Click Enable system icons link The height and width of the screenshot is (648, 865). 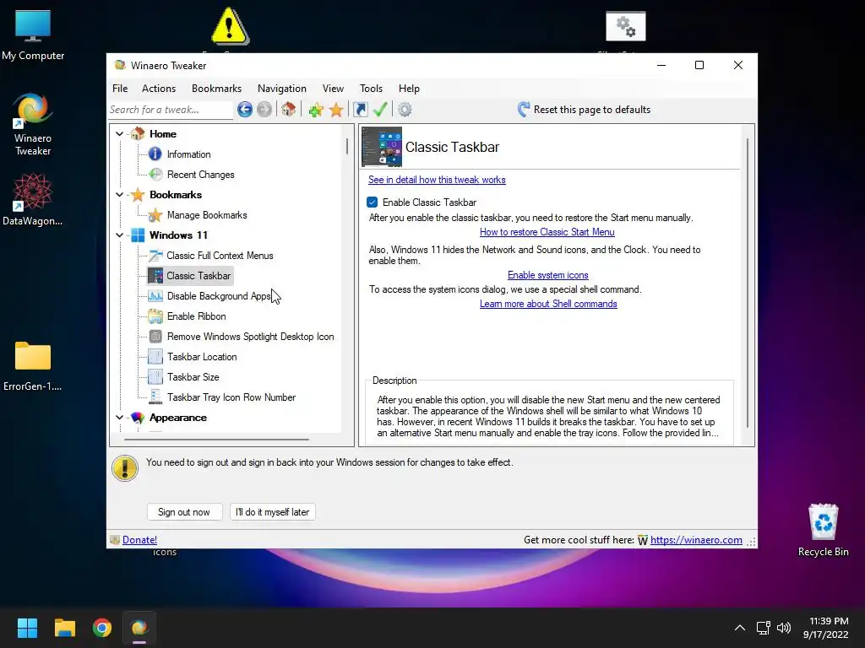click(x=547, y=275)
